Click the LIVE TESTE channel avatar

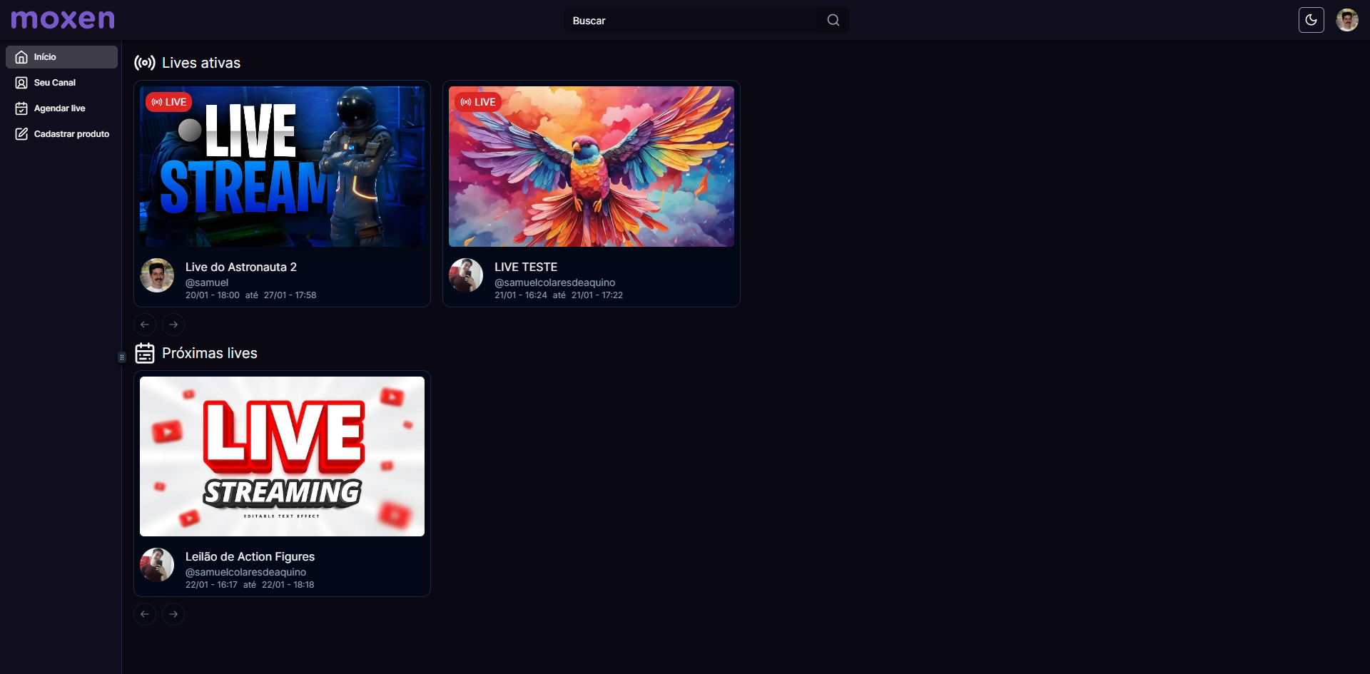point(466,275)
